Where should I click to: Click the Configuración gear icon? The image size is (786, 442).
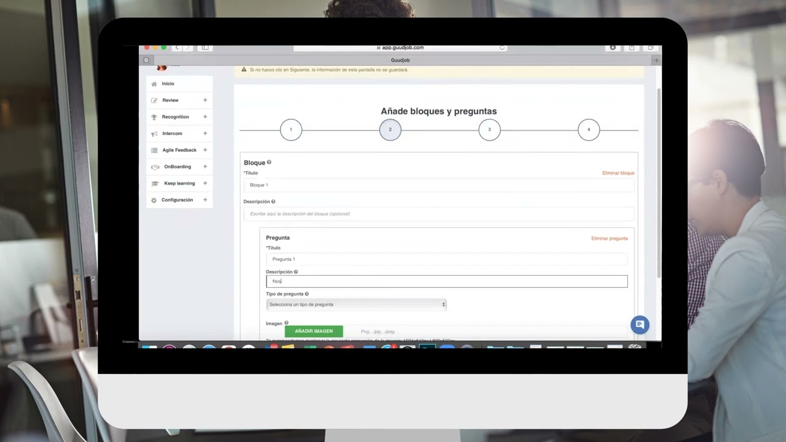(154, 200)
